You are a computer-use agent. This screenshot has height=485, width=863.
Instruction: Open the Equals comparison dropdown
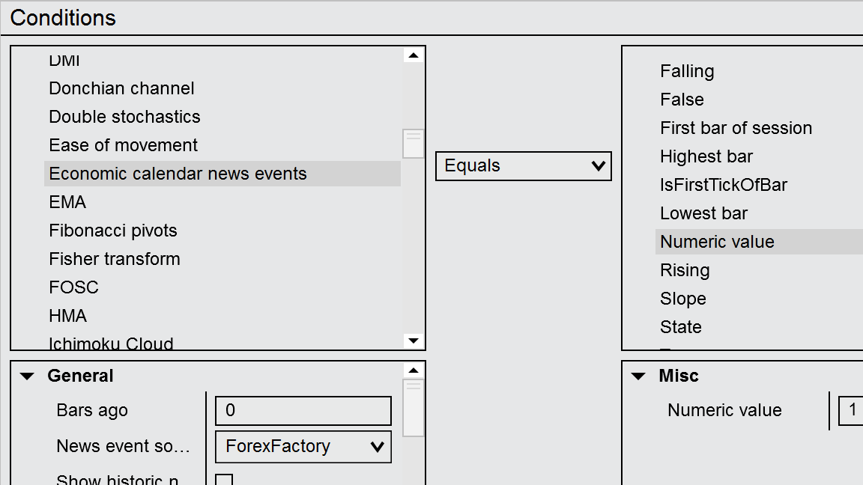coord(523,166)
